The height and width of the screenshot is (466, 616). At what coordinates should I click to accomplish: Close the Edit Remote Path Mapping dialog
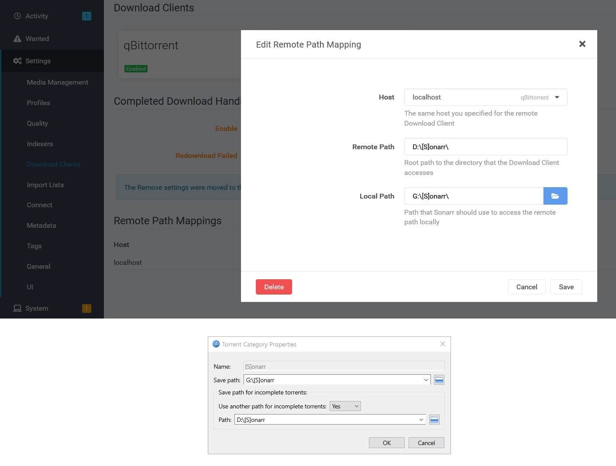(582, 44)
